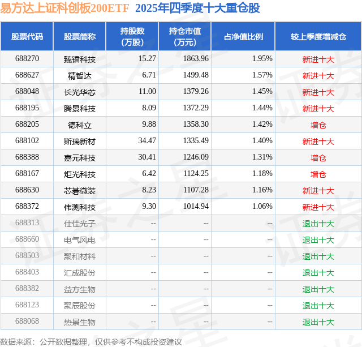The height and width of the screenshot is (347, 362).
Task: Click stock name 仕佳光子
Action: pos(80,224)
